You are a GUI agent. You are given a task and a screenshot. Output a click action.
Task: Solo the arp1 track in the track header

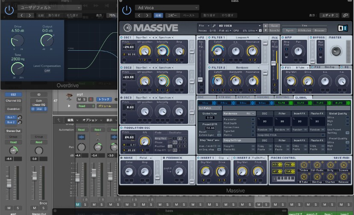click(84, 99)
